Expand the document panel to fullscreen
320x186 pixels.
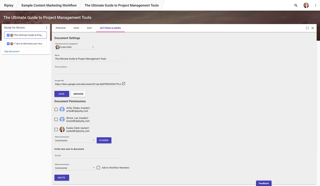(307, 28)
